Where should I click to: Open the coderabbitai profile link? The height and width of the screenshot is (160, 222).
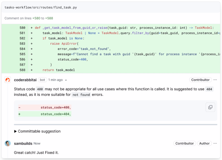coord(25,80)
